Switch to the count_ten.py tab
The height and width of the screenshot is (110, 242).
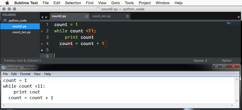pos(110,16)
